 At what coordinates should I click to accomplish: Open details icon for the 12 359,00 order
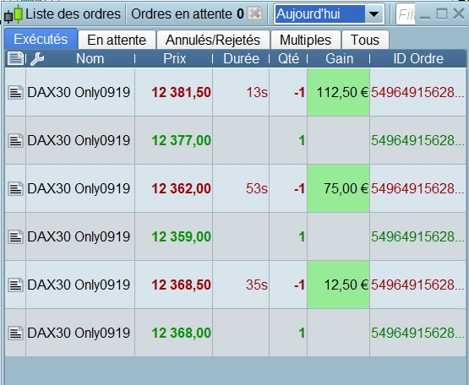pyautogui.click(x=15, y=236)
